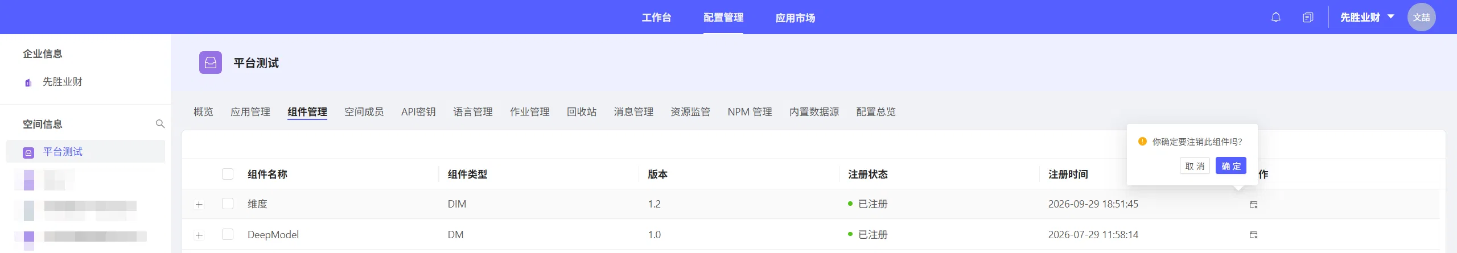Open 应用市场 in top navigation

coord(795,18)
